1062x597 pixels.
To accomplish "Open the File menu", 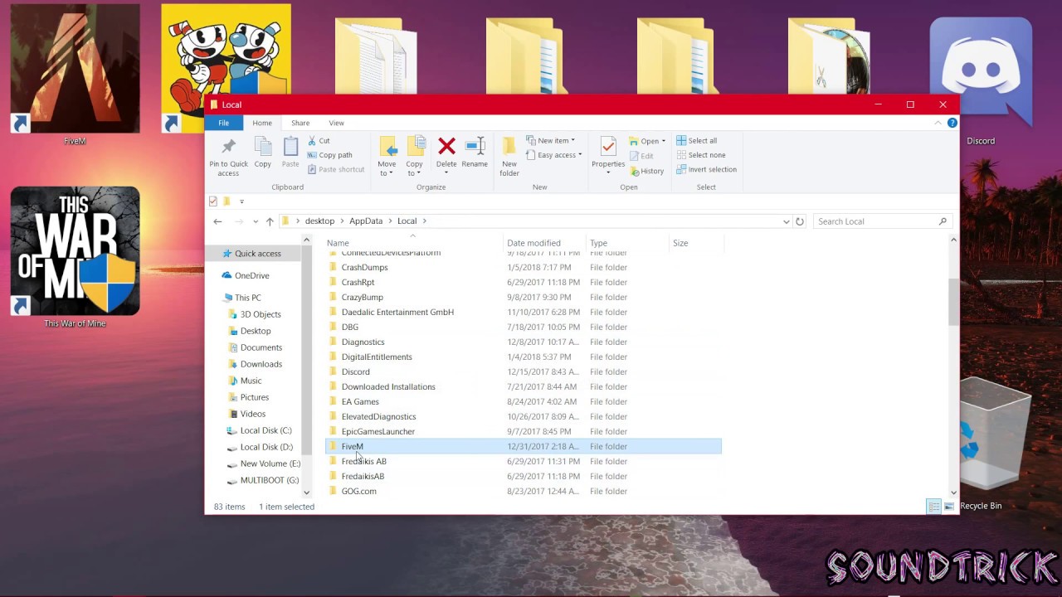I will [x=223, y=123].
